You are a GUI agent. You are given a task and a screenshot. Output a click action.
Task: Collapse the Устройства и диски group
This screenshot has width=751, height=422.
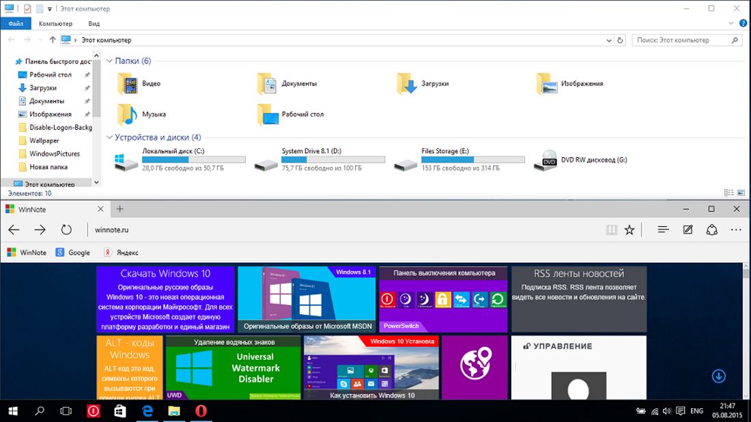[110, 137]
